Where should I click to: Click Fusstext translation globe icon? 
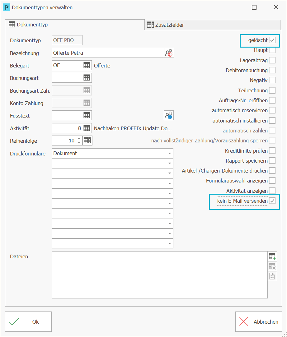169,115
